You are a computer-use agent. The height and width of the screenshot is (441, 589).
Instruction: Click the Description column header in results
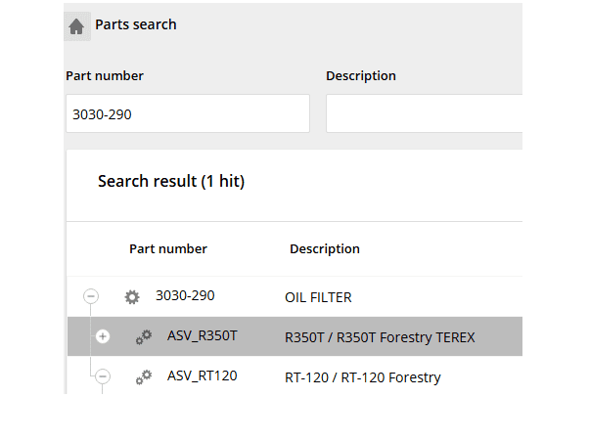coord(325,249)
